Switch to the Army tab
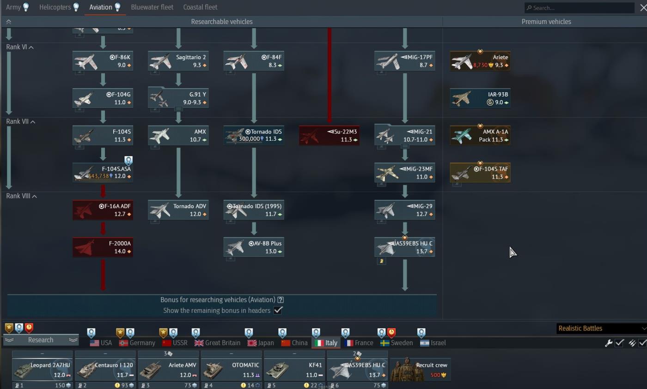The image size is (647, 389). (x=18, y=7)
